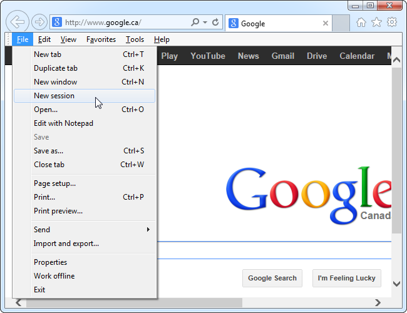
Task: Click the horizontal scrollbar left arrow
Action: click(x=18, y=302)
